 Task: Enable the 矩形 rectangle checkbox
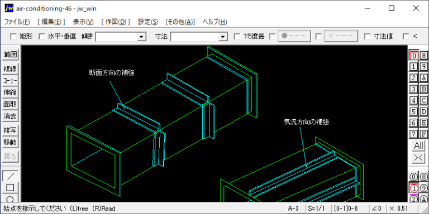pyautogui.click(x=13, y=36)
